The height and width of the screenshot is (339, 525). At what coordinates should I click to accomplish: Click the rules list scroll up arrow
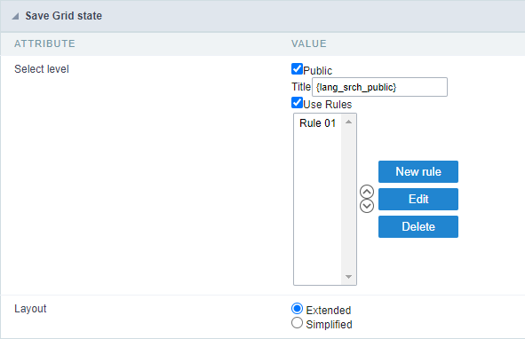click(348, 122)
